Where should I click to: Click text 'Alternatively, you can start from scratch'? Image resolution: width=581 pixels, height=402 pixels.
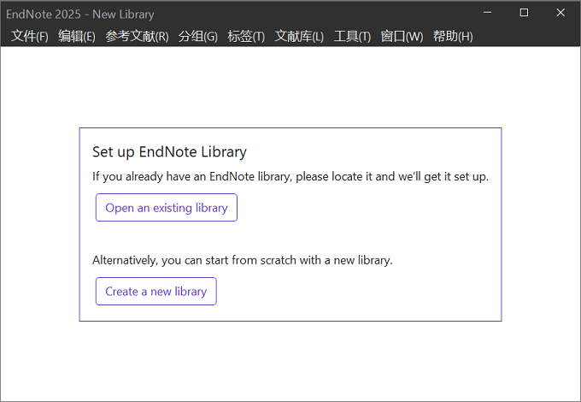[195, 260]
